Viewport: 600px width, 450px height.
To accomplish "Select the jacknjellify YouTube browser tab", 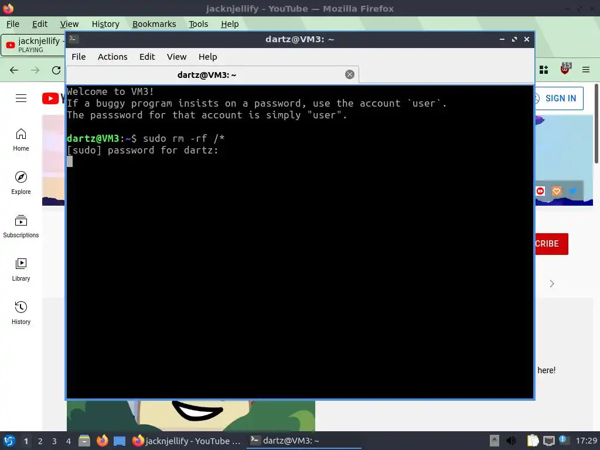I will click(33, 45).
